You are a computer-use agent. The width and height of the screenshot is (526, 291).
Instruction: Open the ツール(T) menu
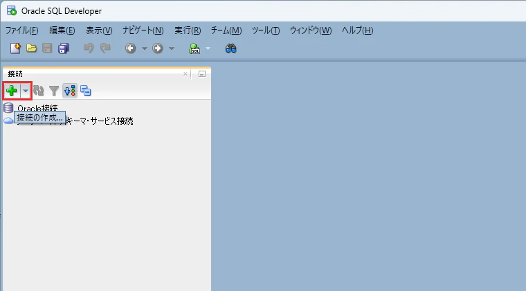266,30
